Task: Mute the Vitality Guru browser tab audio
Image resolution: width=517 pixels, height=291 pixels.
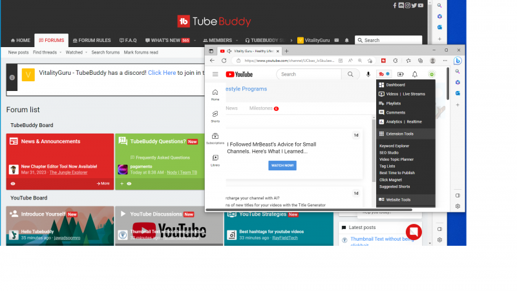Action: point(229,50)
